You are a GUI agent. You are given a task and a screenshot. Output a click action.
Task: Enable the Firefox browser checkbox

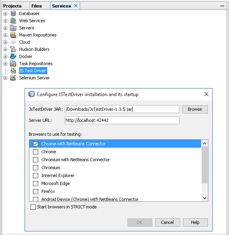click(x=35, y=191)
